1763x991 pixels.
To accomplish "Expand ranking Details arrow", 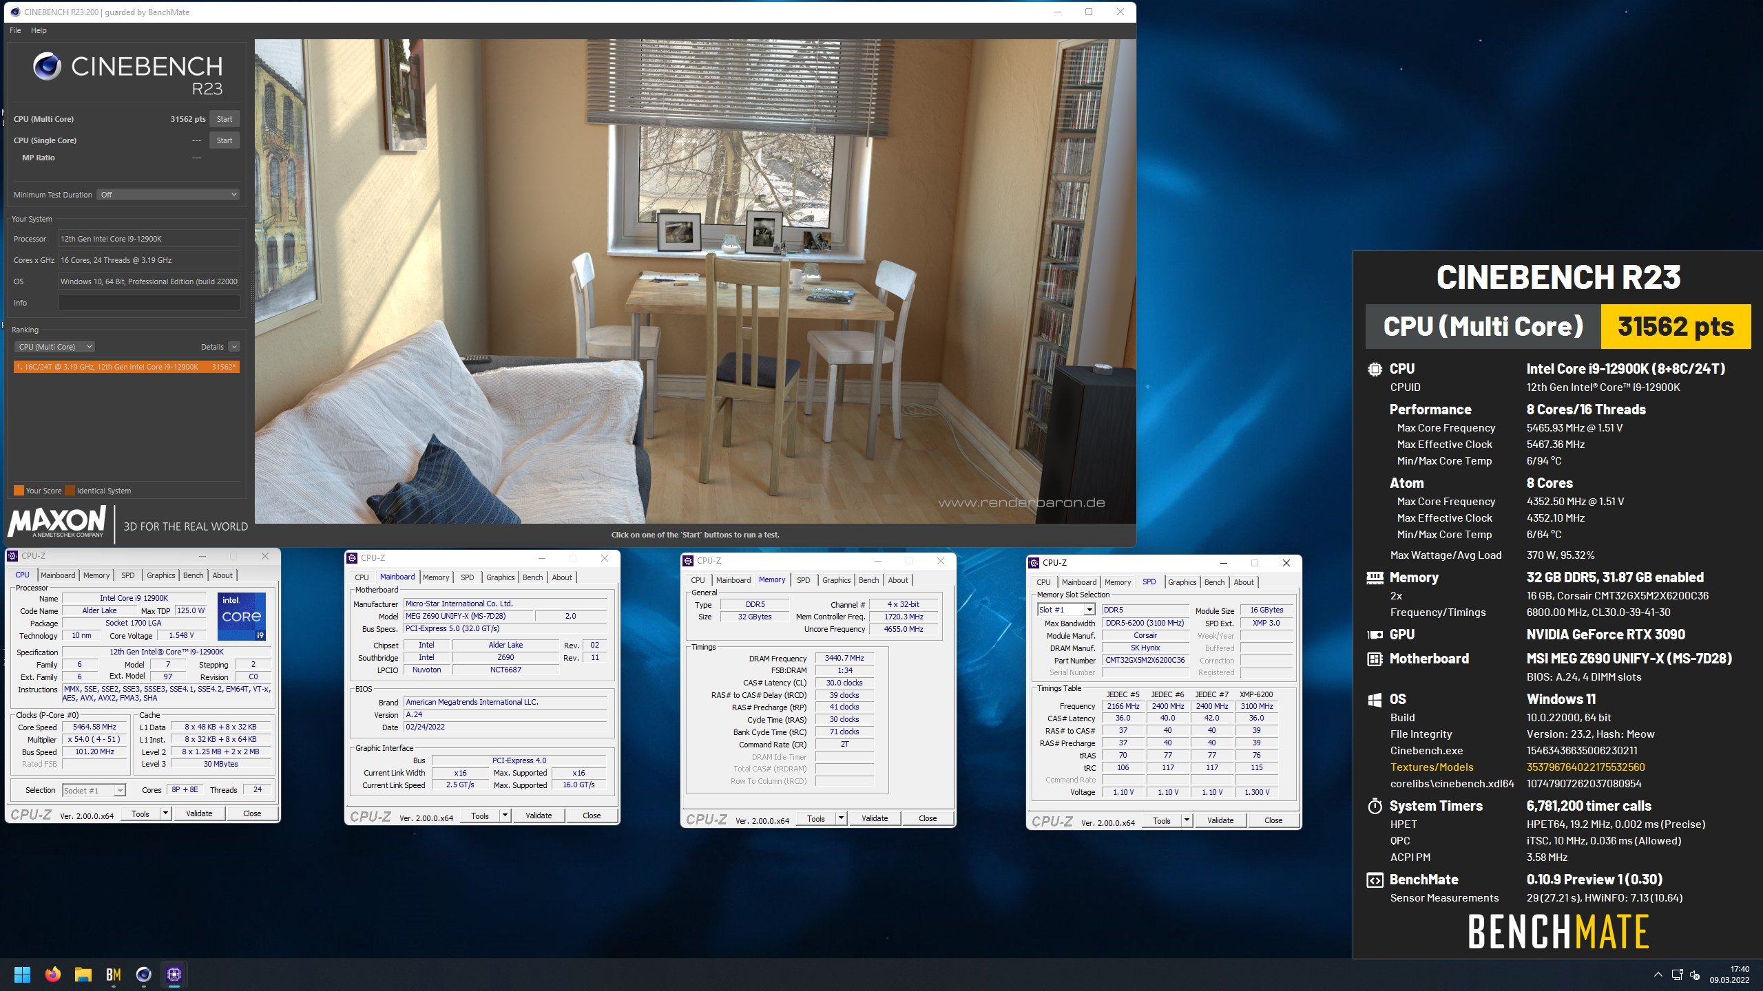I will click(234, 347).
